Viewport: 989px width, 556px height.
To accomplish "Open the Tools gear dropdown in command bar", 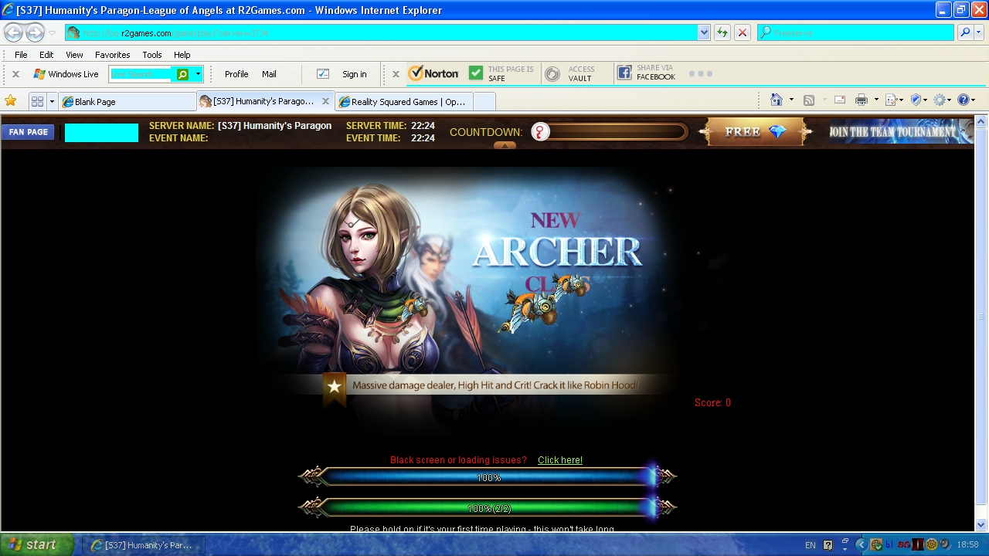I will pyautogui.click(x=944, y=100).
